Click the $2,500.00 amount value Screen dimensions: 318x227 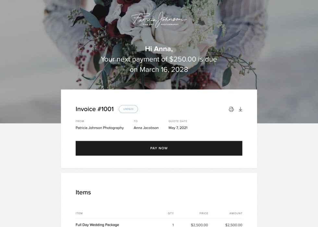(x=234, y=225)
